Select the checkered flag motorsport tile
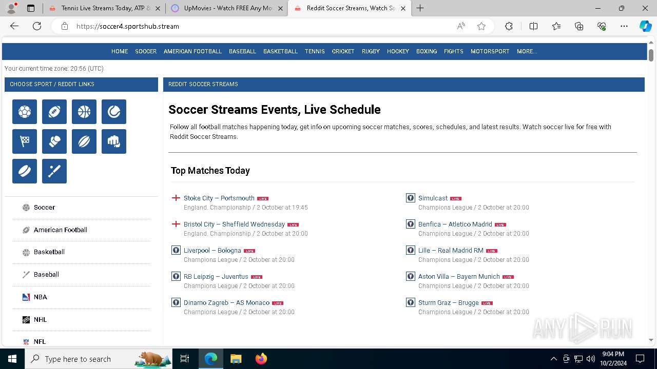657x369 pixels. coord(25,141)
